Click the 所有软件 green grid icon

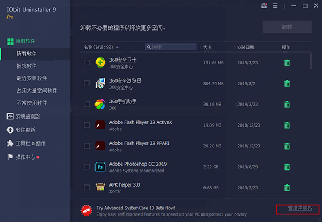click(10, 41)
